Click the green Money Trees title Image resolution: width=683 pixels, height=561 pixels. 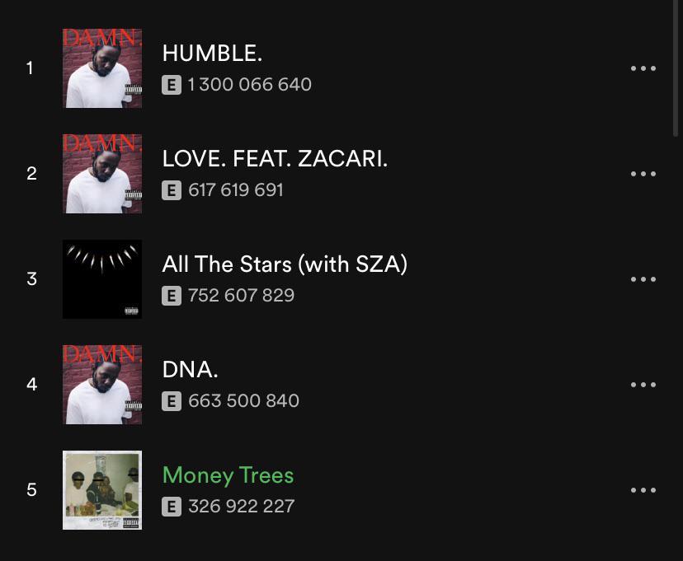[228, 475]
